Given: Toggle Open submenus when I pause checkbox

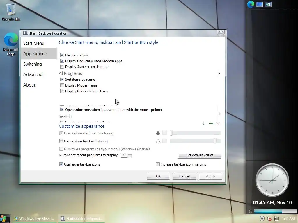Looking at the screenshot, I should coord(62,109).
